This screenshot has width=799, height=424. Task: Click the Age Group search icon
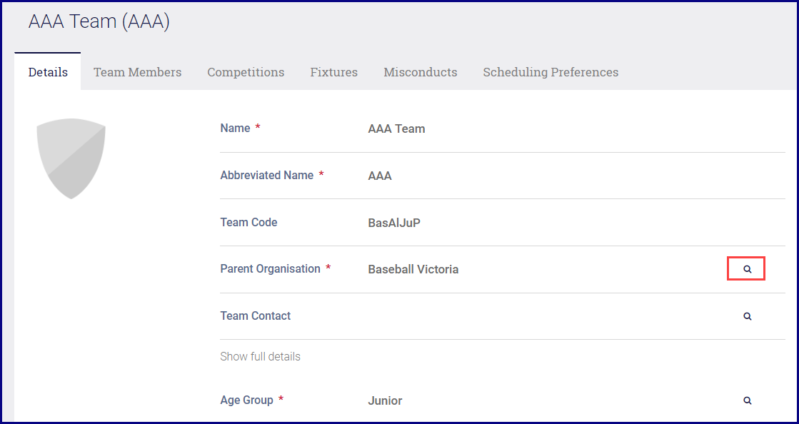click(747, 400)
